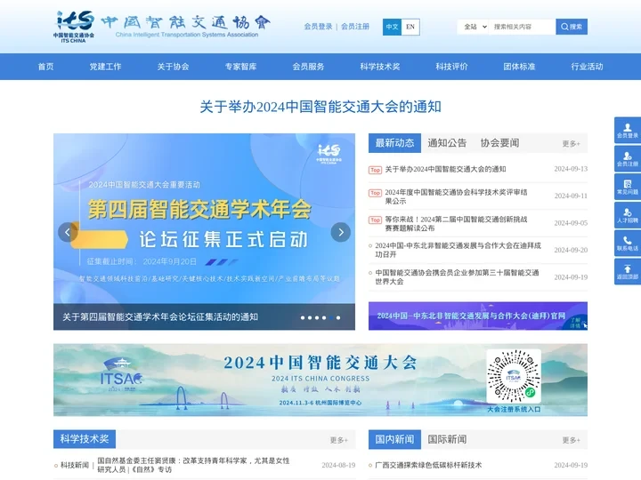Open 科技评价 navigation menu
The image size is (641, 480).
[451, 67]
